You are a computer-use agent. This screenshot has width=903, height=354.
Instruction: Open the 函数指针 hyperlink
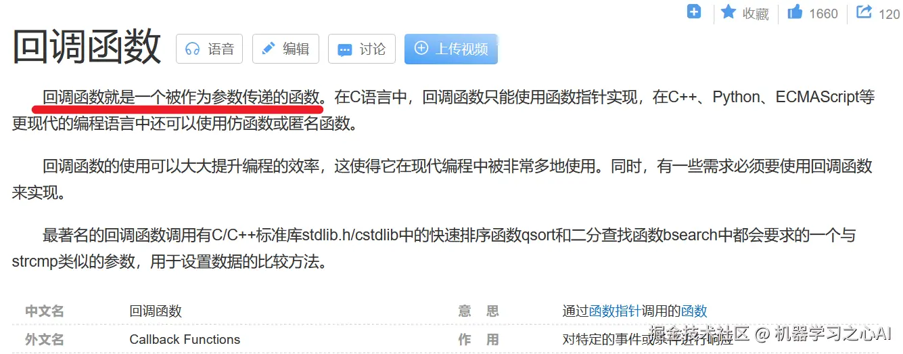tap(615, 311)
